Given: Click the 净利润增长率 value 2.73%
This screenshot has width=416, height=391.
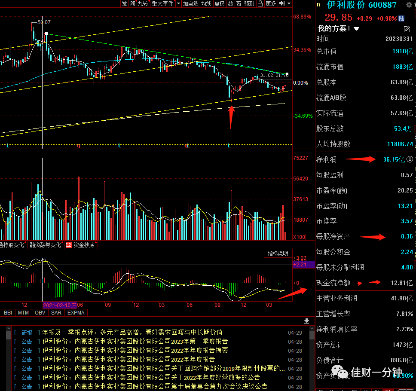Looking at the screenshot, I should pyautogui.click(x=404, y=329).
